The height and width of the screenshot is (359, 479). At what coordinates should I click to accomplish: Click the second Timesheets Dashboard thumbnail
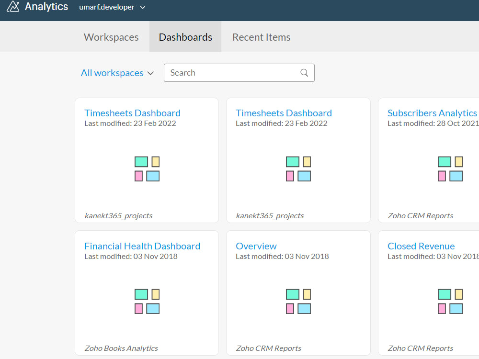(x=298, y=168)
